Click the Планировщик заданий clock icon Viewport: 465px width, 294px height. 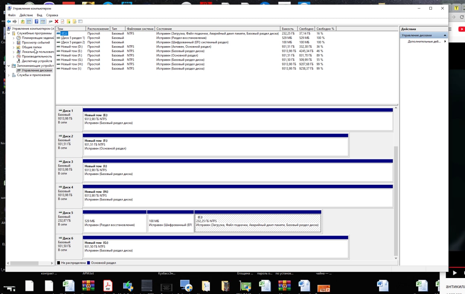coord(19,38)
